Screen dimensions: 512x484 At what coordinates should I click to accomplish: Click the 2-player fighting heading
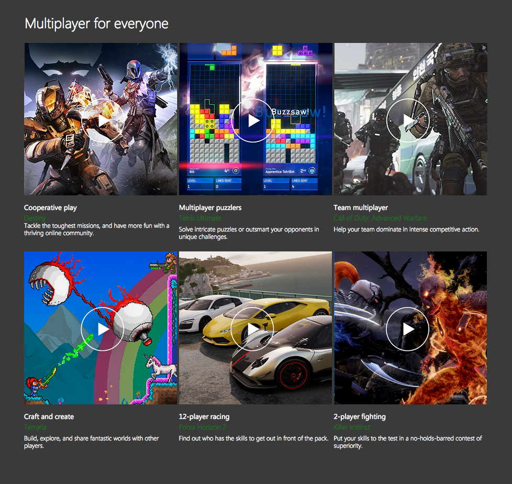[360, 416]
